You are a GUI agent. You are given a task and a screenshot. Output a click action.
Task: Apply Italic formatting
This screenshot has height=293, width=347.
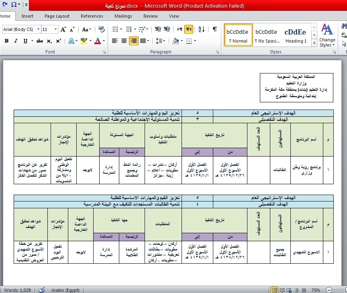coord(16,41)
